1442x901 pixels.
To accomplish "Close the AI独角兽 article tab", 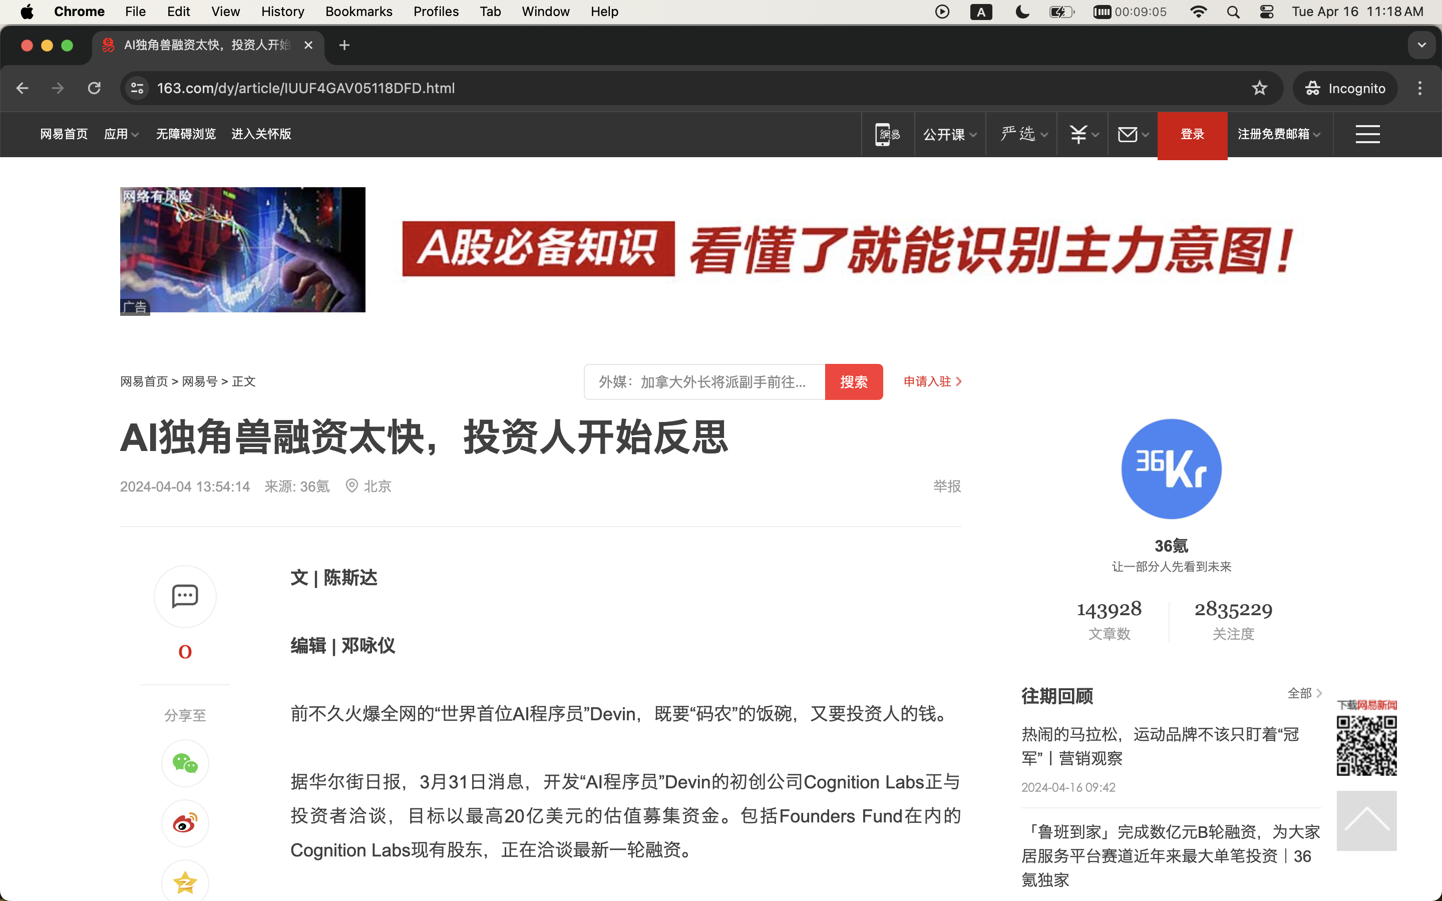I will (308, 45).
